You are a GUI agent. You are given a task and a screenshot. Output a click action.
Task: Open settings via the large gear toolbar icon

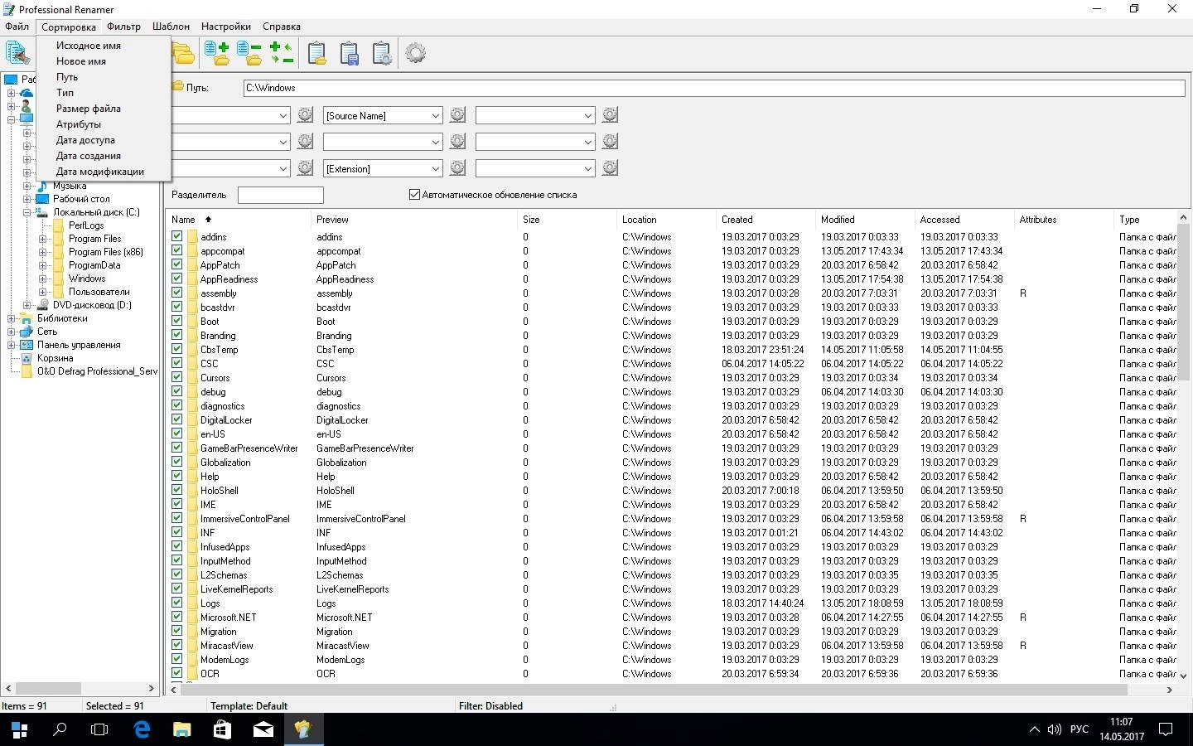[x=416, y=53]
